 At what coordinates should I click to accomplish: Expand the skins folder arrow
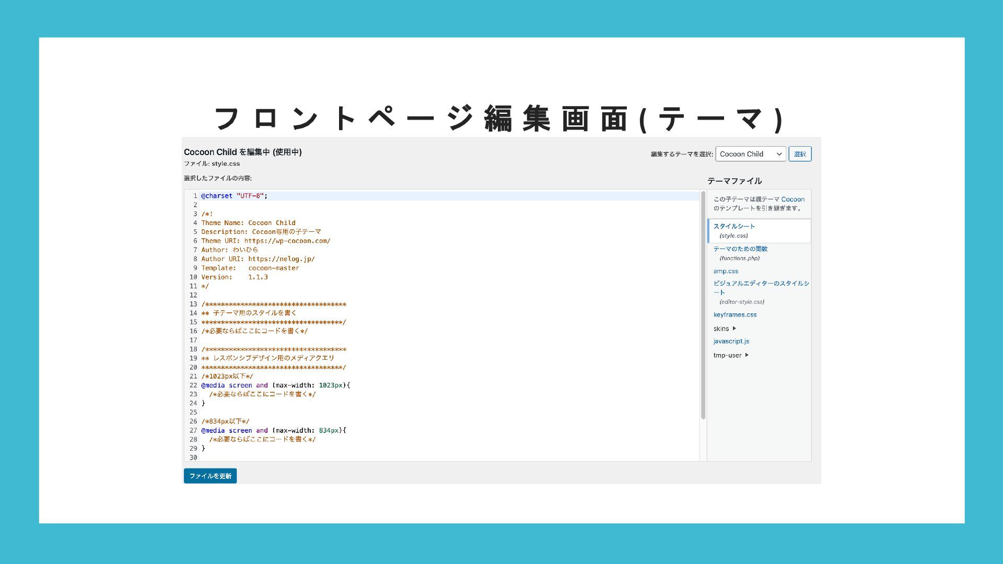pos(734,328)
